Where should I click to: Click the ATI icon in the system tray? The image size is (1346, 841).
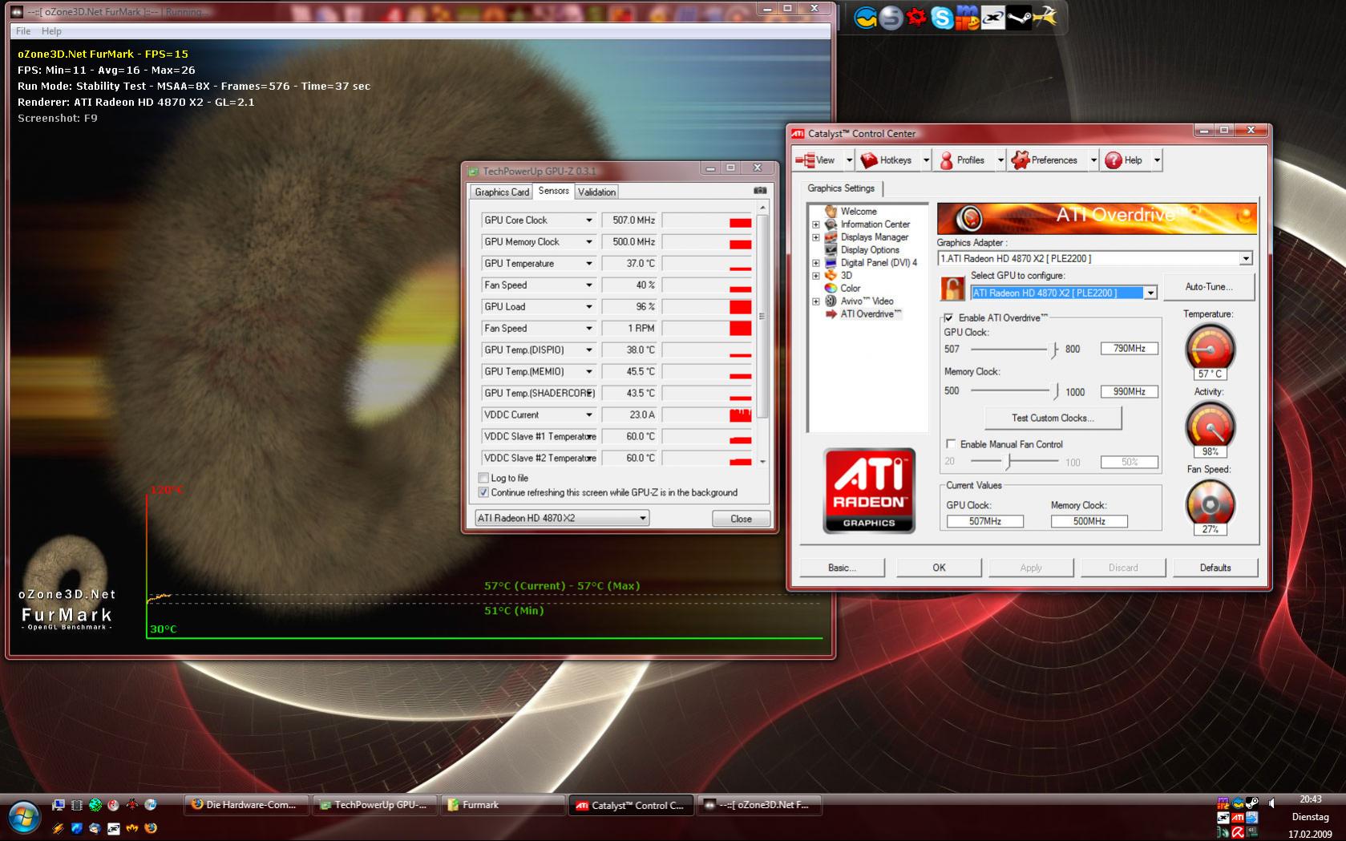(1238, 818)
